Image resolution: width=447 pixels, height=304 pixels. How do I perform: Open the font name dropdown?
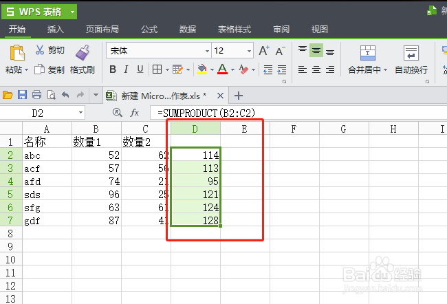(x=207, y=51)
